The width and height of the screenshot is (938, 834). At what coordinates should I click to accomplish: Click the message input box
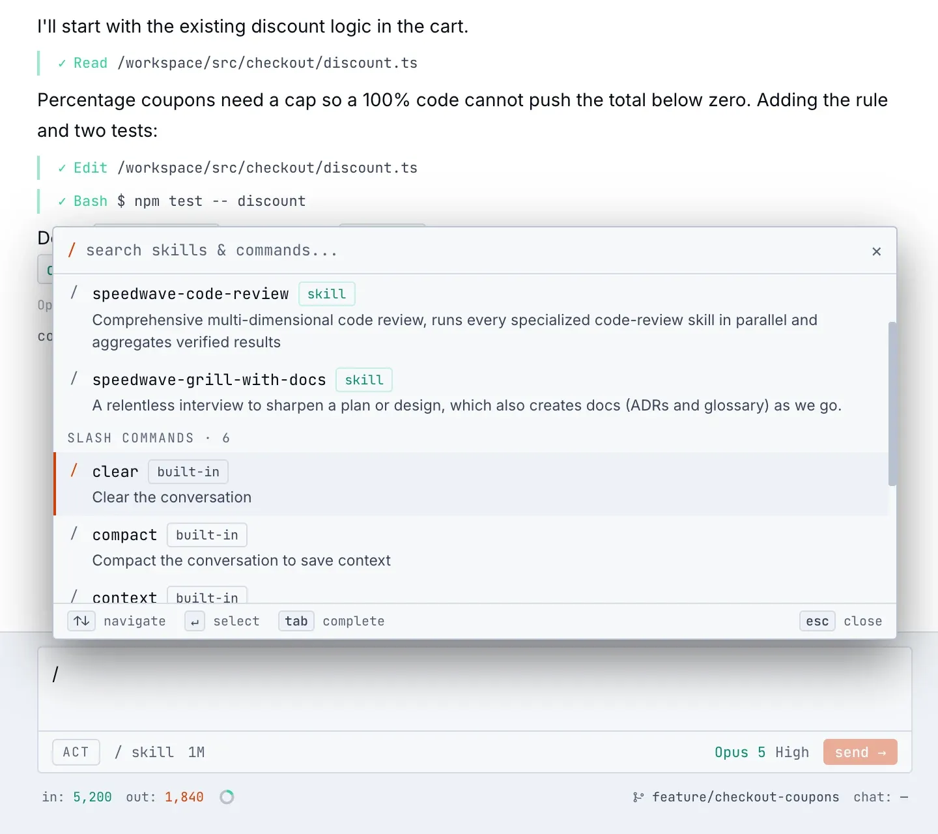[x=475, y=689]
